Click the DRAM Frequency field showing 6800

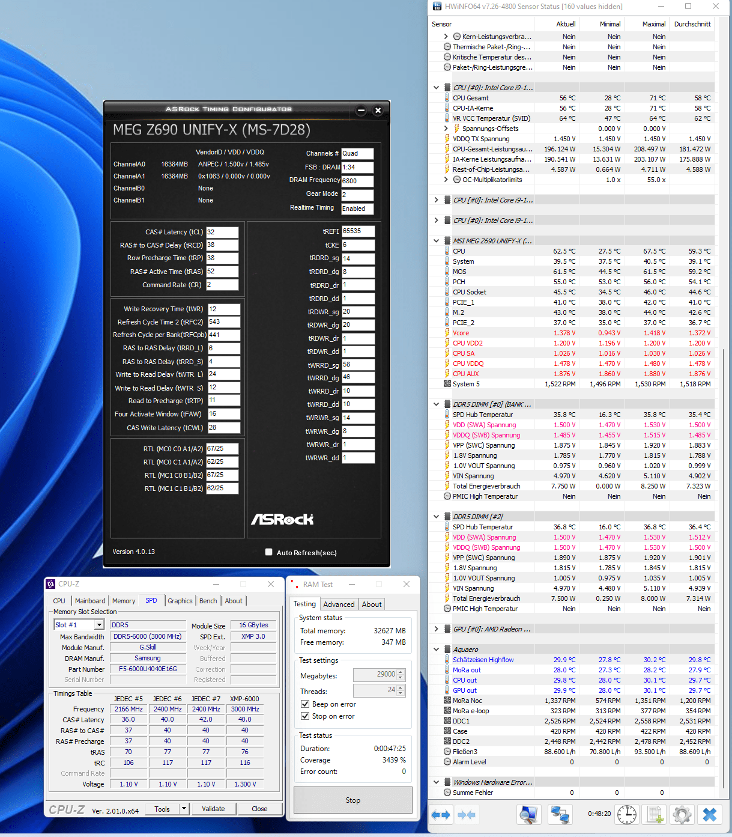tap(357, 181)
